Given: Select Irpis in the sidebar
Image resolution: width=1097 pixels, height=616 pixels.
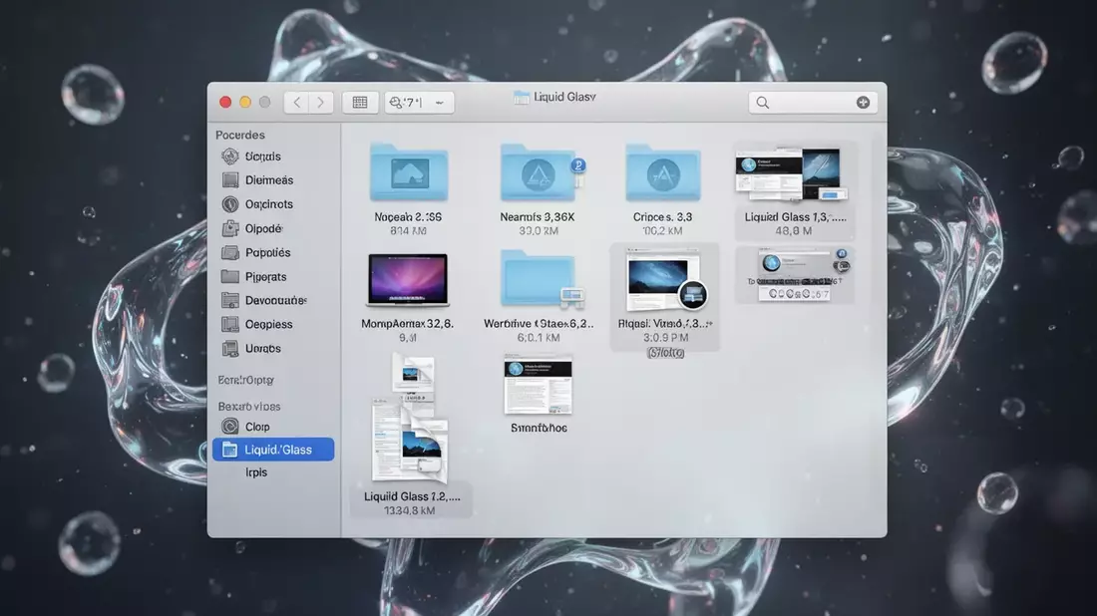Looking at the screenshot, I should (x=256, y=472).
